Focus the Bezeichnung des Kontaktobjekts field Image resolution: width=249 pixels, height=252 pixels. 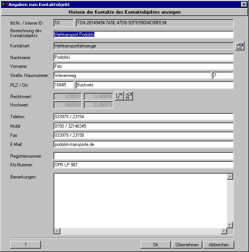pyautogui.click(x=143, y=34)
